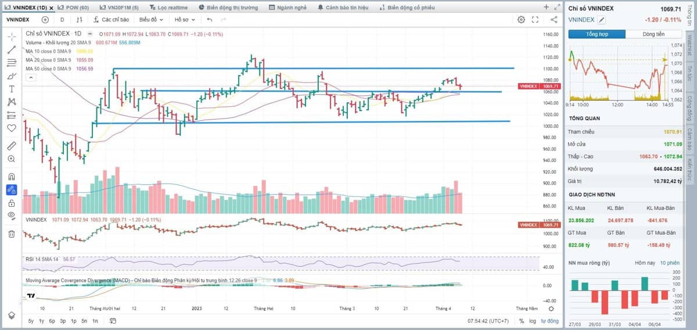Viewport: 697px width, 330px height.
Task: Set chart range to 1p
Action: [x=74, y=321]
